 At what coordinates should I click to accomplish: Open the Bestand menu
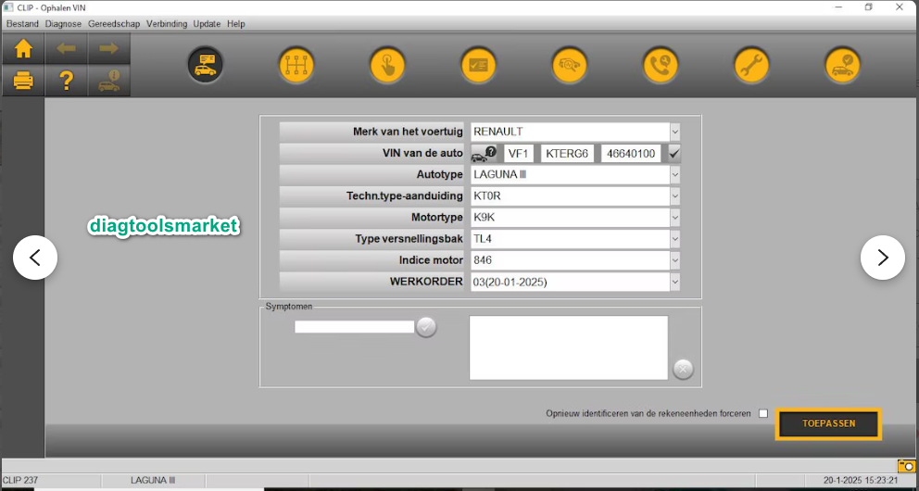22,24
